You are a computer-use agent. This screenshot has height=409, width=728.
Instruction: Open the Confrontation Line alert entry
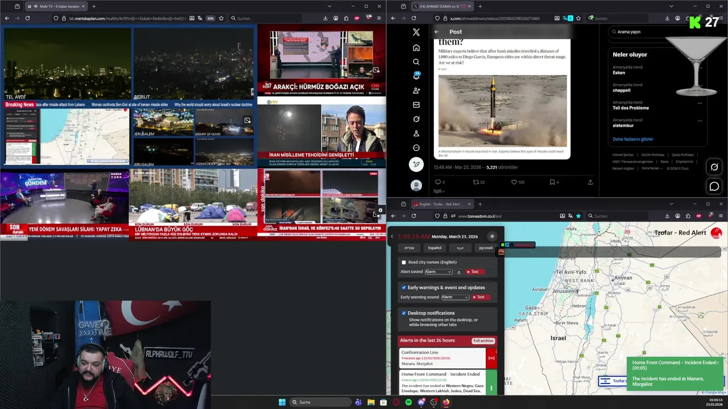[447, 358]
